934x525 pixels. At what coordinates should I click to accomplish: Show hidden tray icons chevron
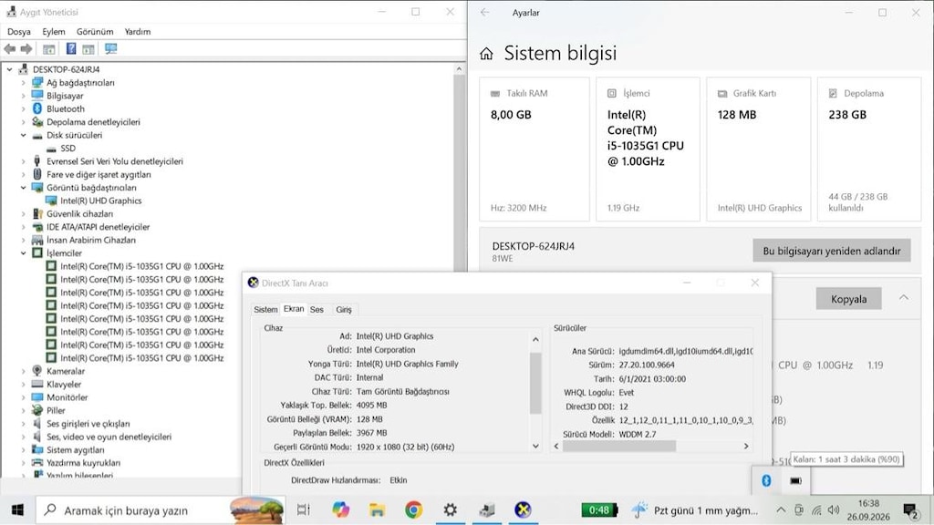(x=781, y=510)
